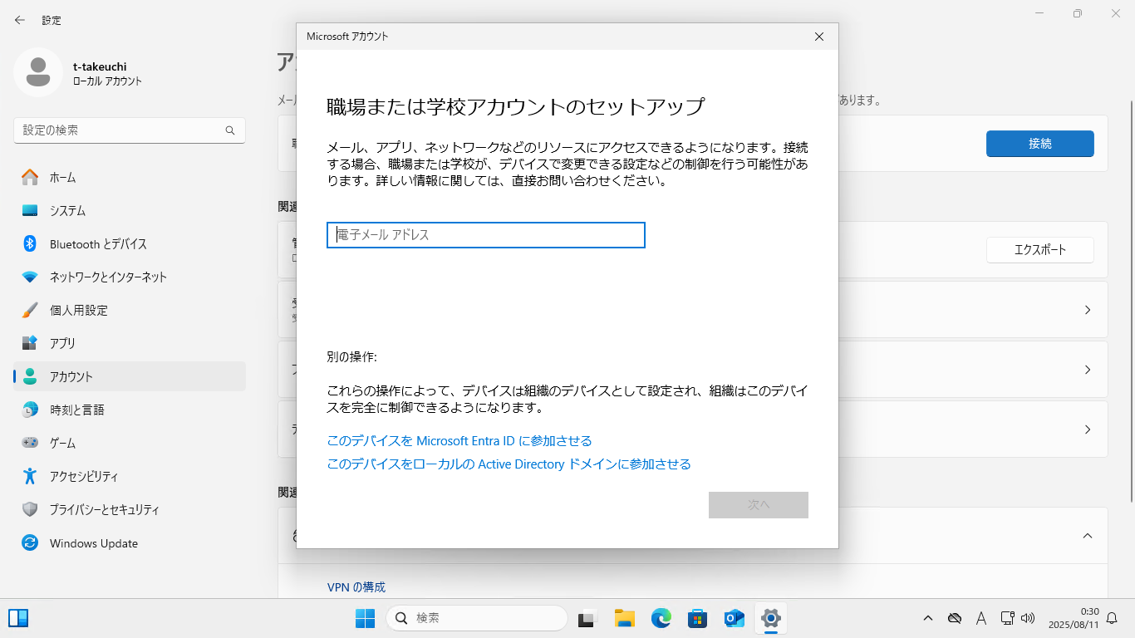Click the システム monitor icon

[30, 210]
